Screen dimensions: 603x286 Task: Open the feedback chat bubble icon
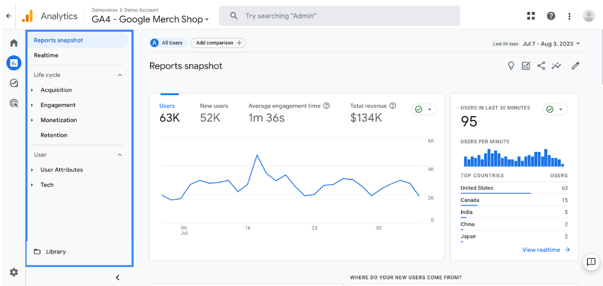pos(591,262)
